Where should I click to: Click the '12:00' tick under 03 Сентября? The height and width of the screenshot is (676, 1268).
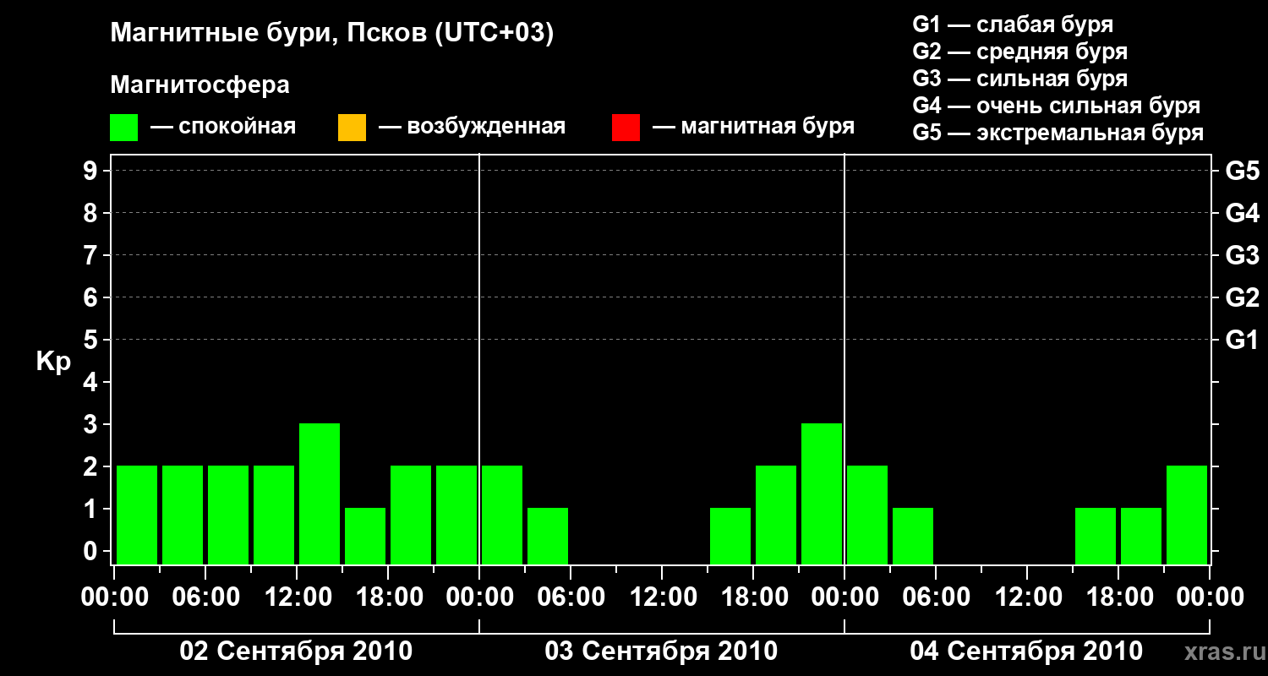click(x=662, y=597)
